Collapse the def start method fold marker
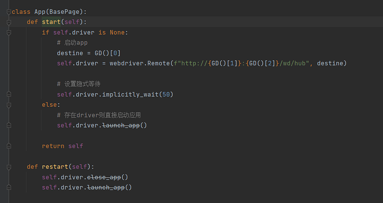Screen dimensions: 383x203 pyautogui.click(x=9, y=22)
